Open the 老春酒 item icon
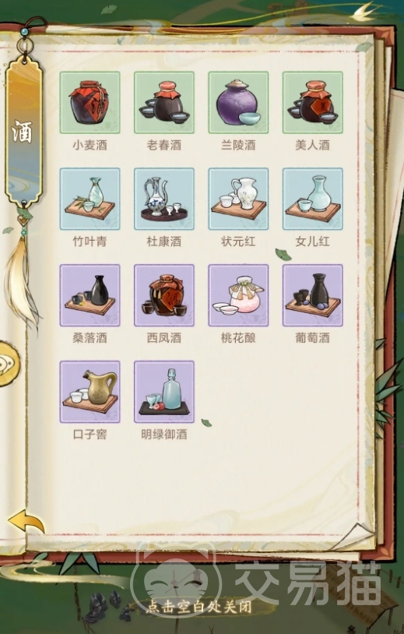The height and width of the screenshot is (634, 404). tap(164, 102)
